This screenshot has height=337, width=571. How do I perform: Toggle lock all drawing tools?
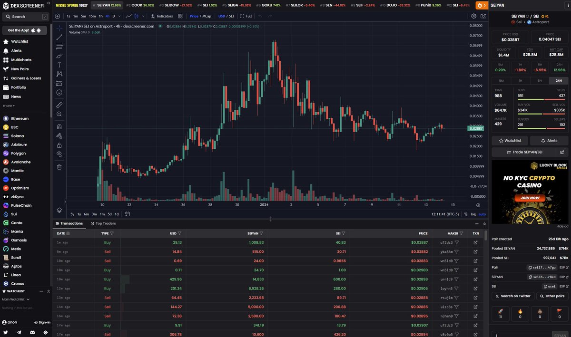[59, 145]
